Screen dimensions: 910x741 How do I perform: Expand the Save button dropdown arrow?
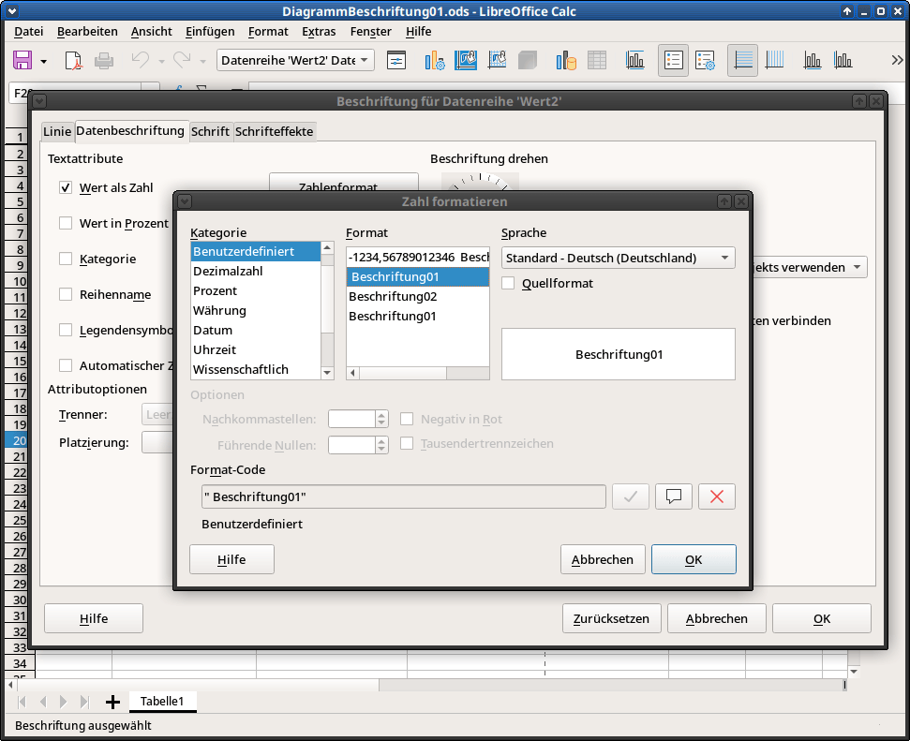(43, 61)
